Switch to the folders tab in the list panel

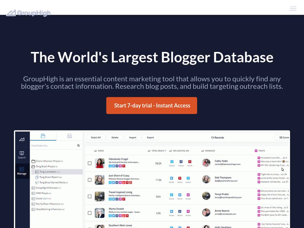(x=43, y=136)
